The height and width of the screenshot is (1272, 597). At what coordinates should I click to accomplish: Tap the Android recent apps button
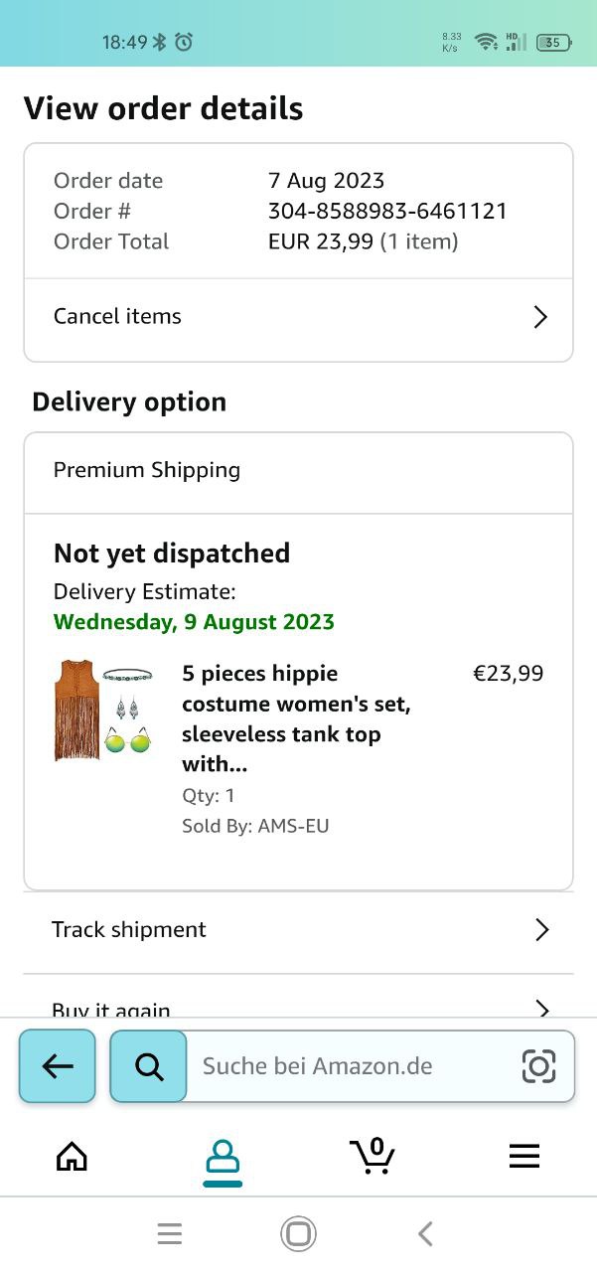pyautogui.click(x=170, y=1234)
